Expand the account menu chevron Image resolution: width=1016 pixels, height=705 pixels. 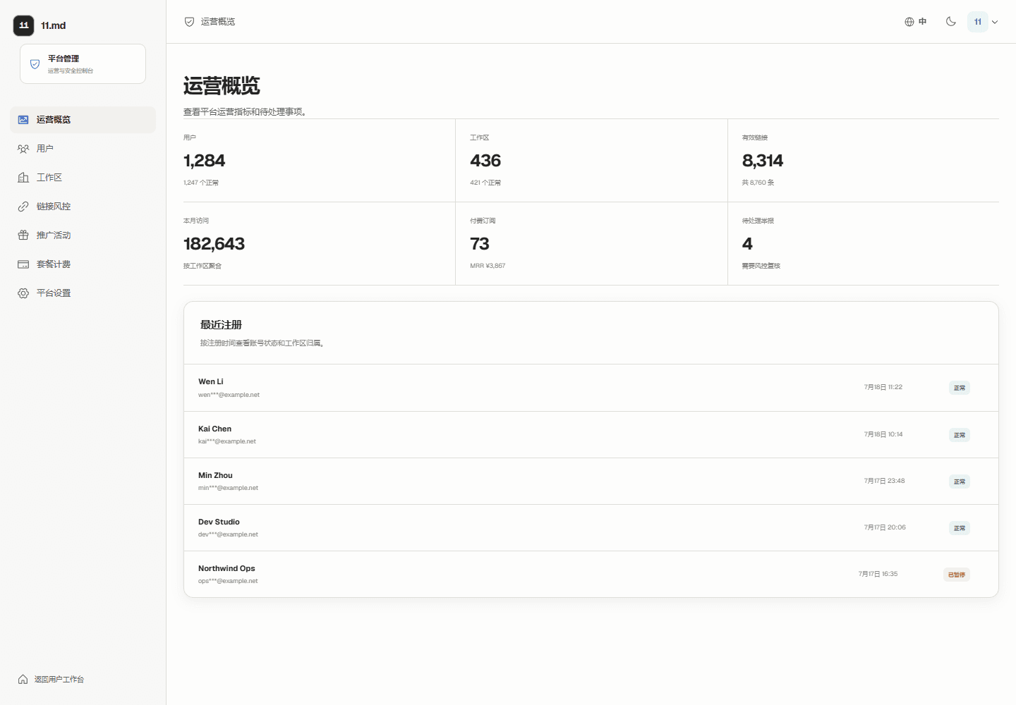pos(995,22)
